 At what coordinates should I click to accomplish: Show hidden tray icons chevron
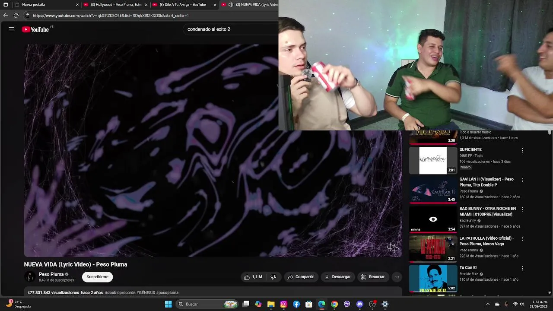pyautogui.click(x=488, y=304)
